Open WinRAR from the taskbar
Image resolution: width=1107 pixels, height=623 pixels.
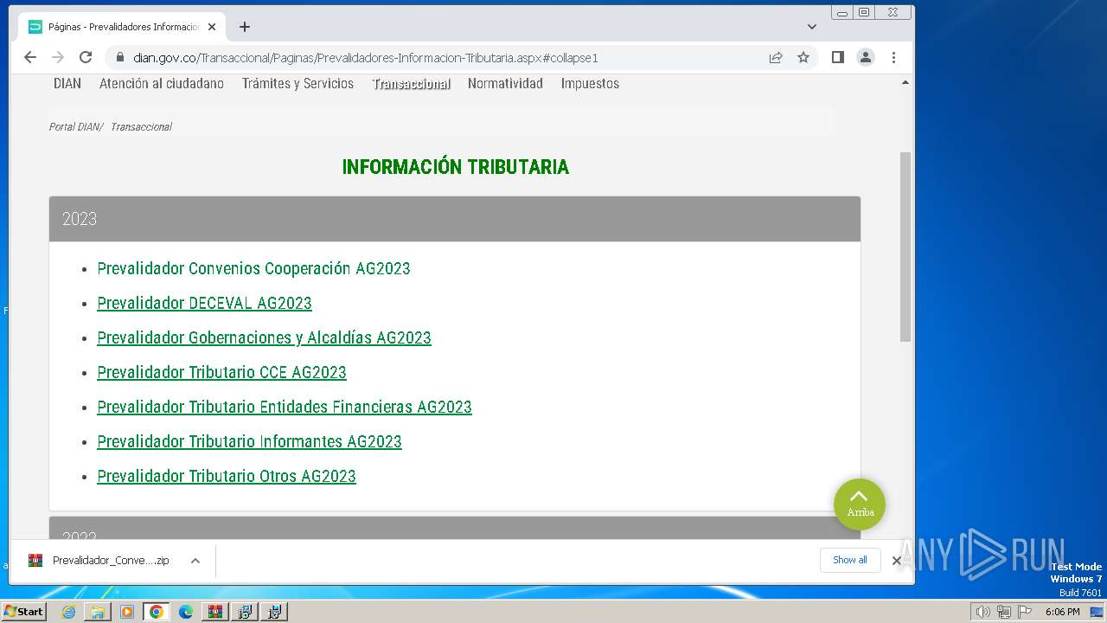215,612
